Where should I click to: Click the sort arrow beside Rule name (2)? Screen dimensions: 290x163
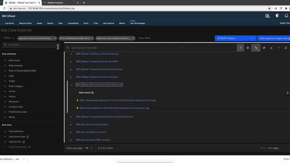(288, 92)
